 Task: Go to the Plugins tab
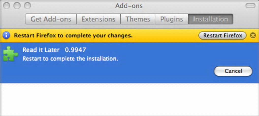tap(172, 19)
